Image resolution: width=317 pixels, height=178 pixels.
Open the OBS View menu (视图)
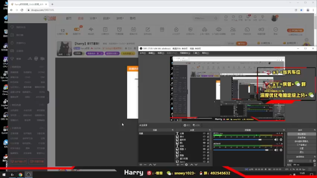(161, 53)
